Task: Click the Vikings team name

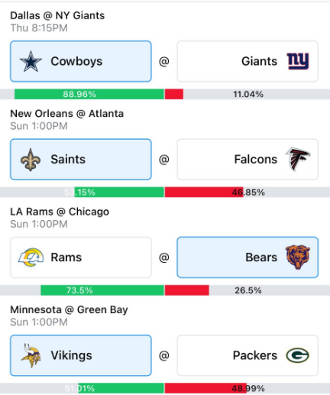Action: point(71,355)
